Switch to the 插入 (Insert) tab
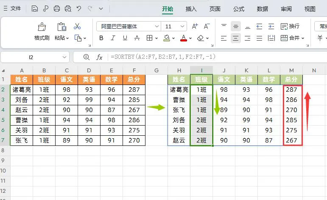Viewport: 327px width, 200px height. point(191,8)
